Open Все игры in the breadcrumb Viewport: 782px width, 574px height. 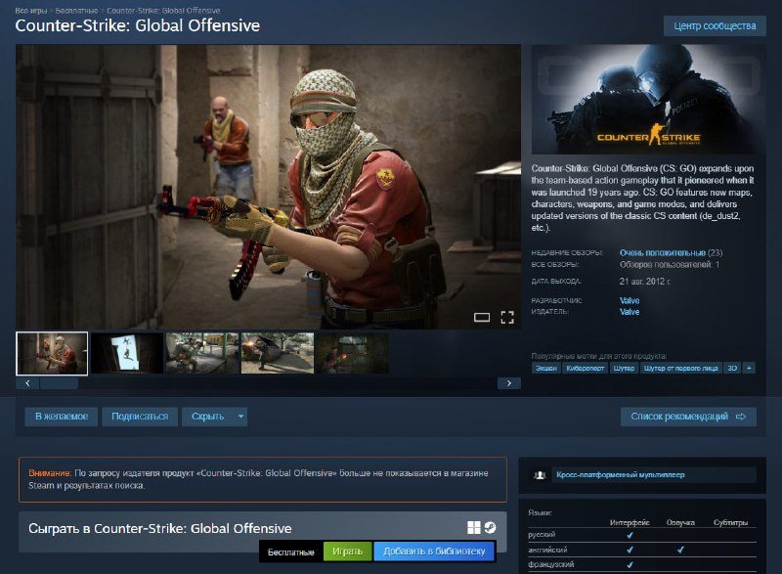[29, 8]
